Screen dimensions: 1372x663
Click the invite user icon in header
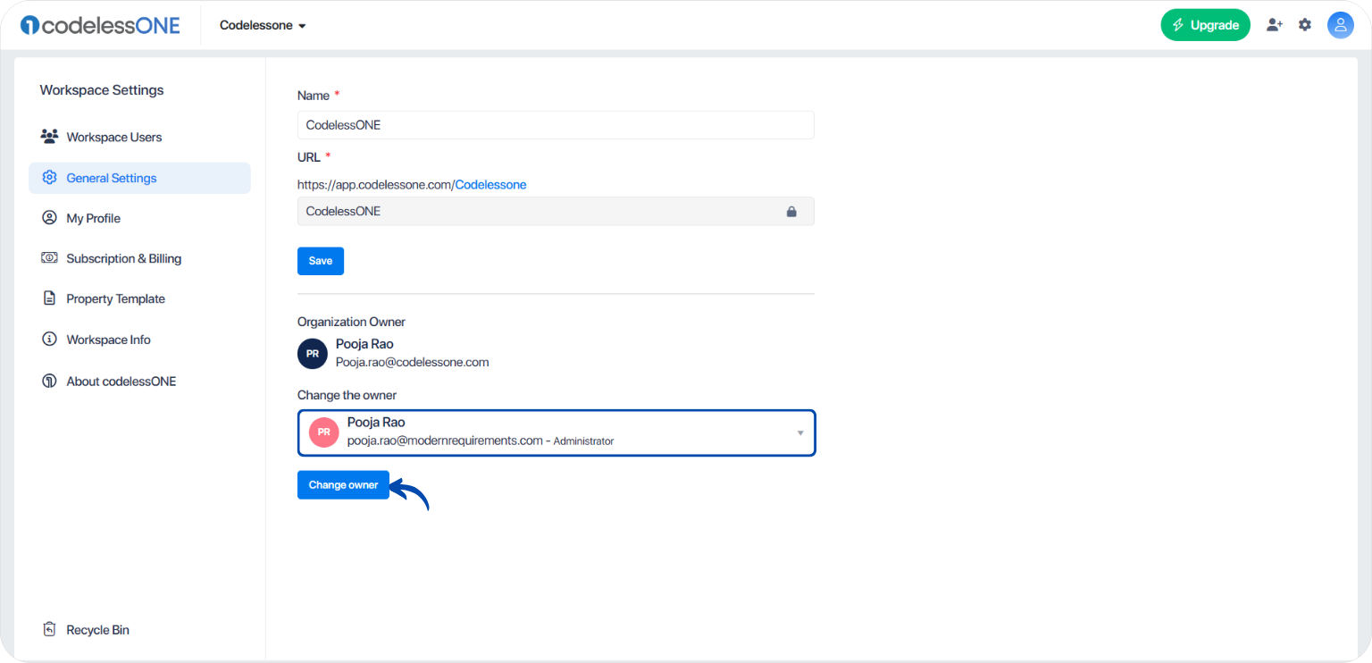[x=1275, y=25]
